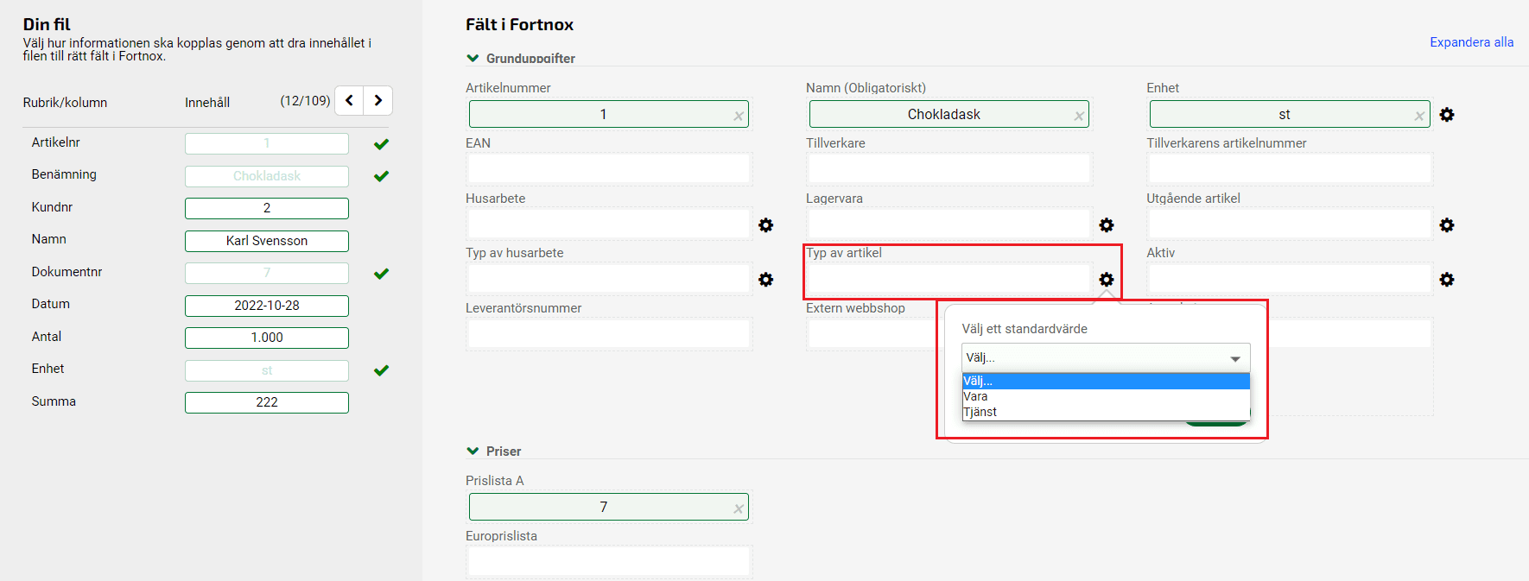
Task: Click the green checkmark beside Artikelnr
Action: click(x=381, y=144)
